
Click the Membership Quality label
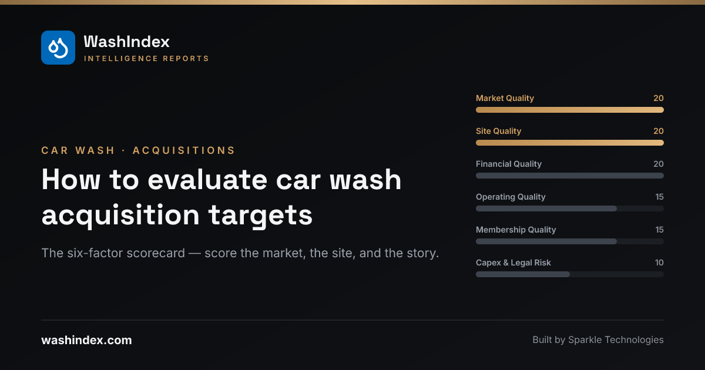(x=516, y=230)
